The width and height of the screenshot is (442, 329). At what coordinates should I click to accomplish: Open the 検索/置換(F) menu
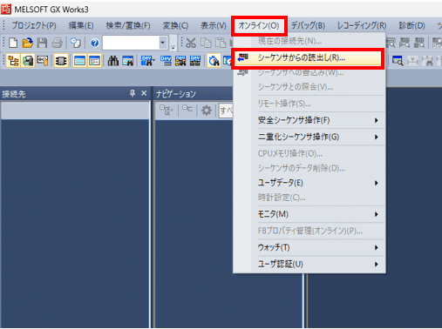coord(128,26)
